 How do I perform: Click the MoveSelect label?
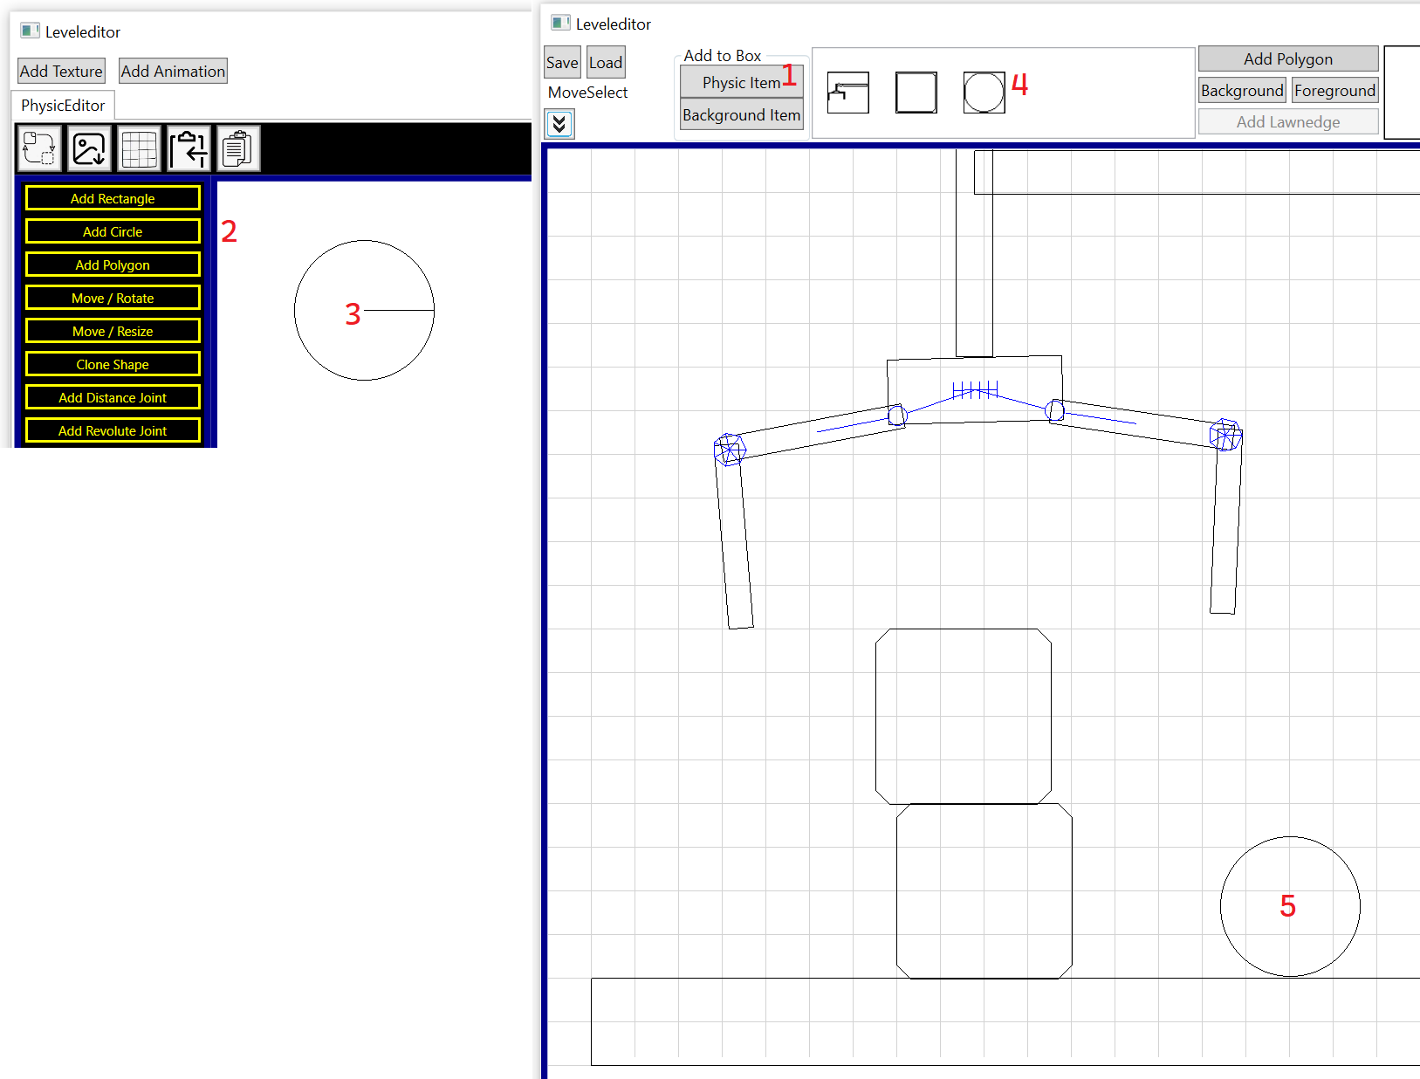click(587, 93)
